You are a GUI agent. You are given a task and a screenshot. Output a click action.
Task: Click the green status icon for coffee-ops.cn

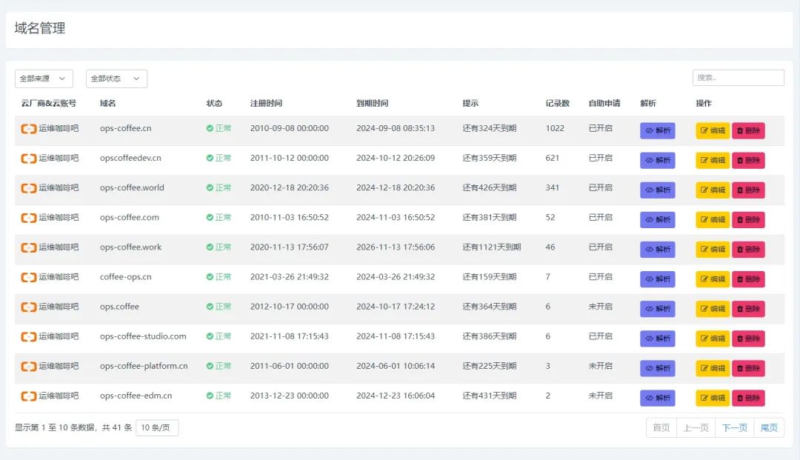[x=210, y=277]
